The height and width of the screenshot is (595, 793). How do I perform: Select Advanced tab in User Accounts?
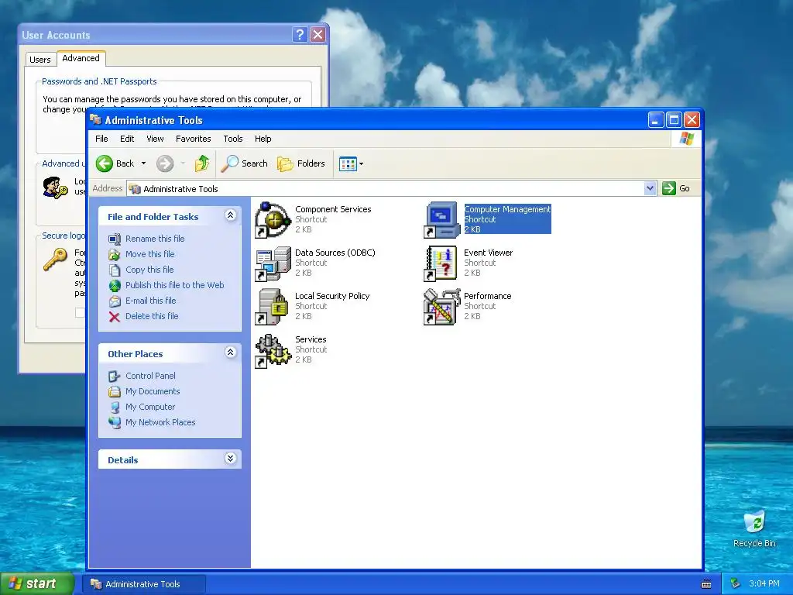pos(81,58)
